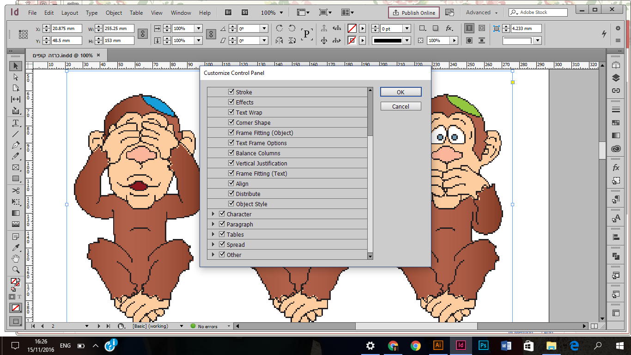
Task: Select the Eyedropper tool
Action: point(16,248)
